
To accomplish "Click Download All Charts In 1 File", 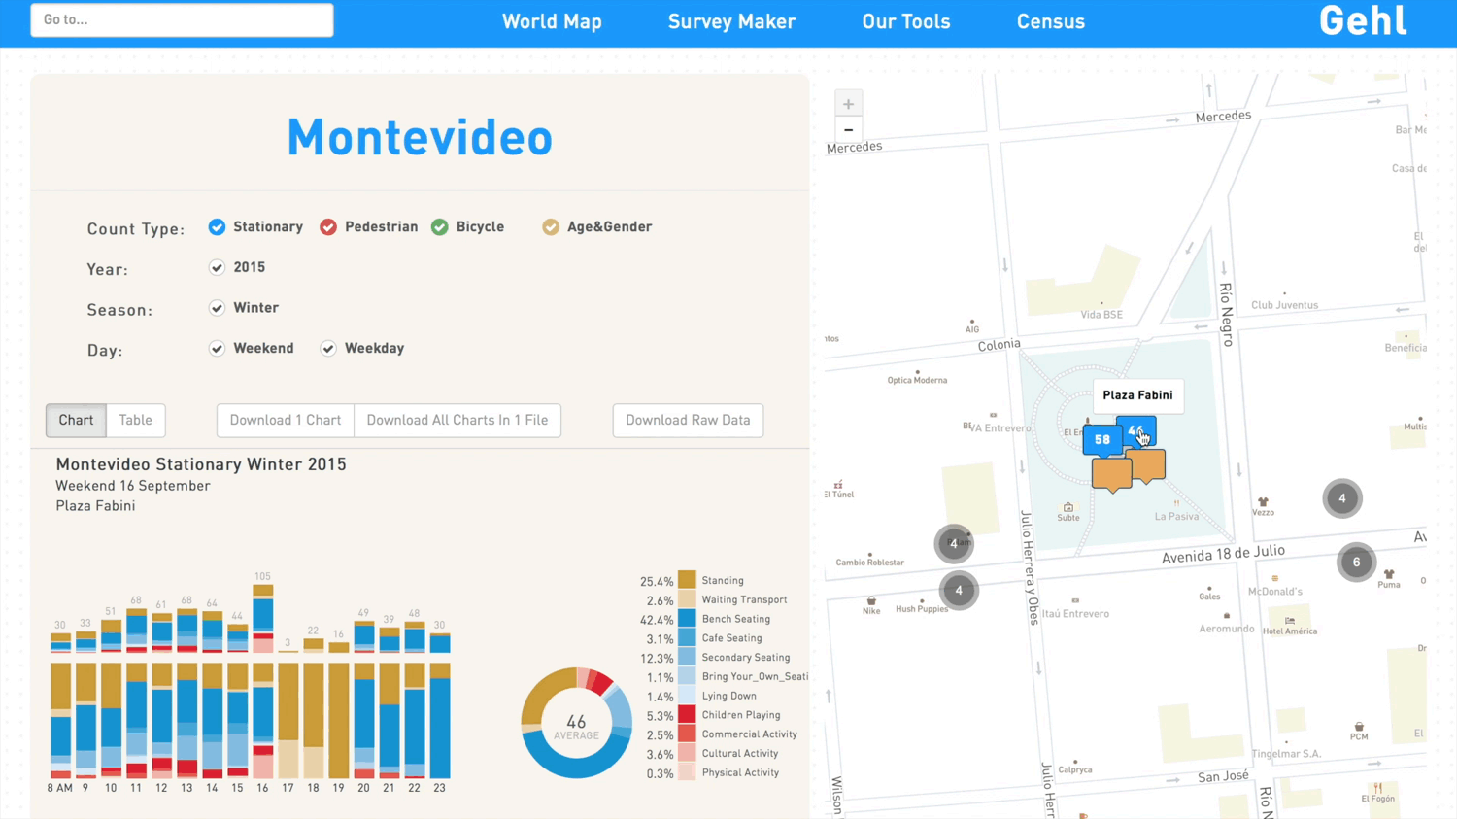I will pos(457,420).
